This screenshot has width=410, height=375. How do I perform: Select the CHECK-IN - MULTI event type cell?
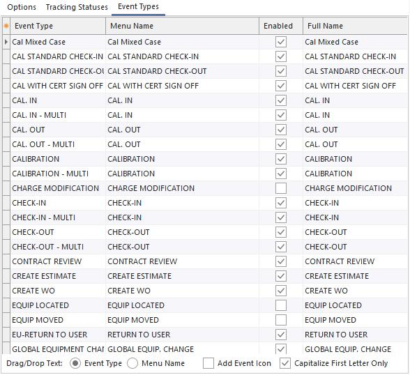[58, 217]
